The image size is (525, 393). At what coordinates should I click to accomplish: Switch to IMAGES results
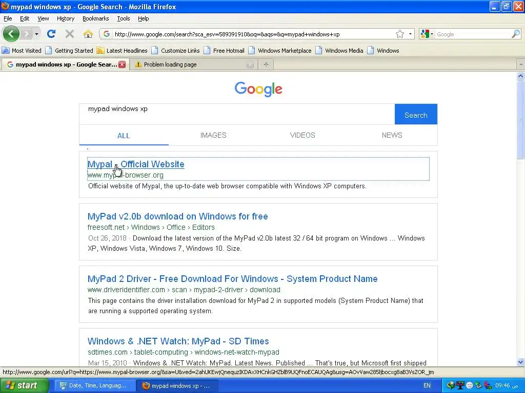(x=213, y=135)
